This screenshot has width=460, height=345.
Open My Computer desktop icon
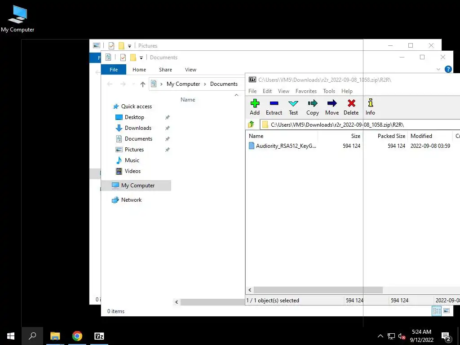point(18,19)
